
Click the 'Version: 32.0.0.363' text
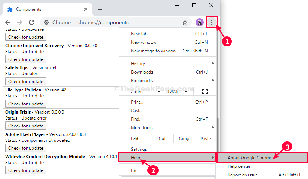pyautogui.click(x=67, y=134)
